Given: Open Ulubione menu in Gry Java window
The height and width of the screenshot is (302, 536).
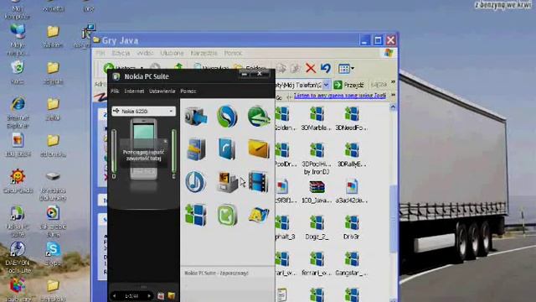Looking at the screenshot, I should click(172, 53).
